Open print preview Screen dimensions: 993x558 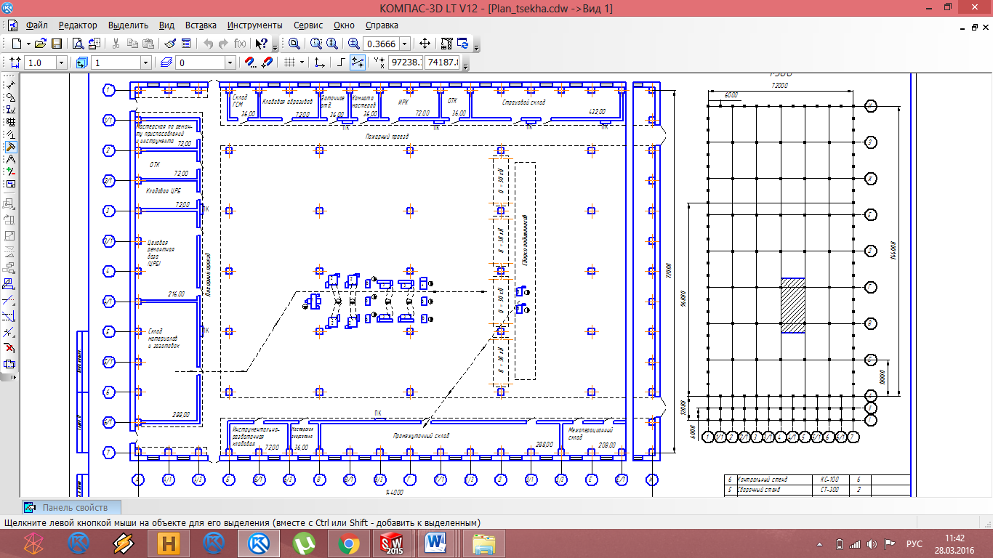tap(78, 44)
